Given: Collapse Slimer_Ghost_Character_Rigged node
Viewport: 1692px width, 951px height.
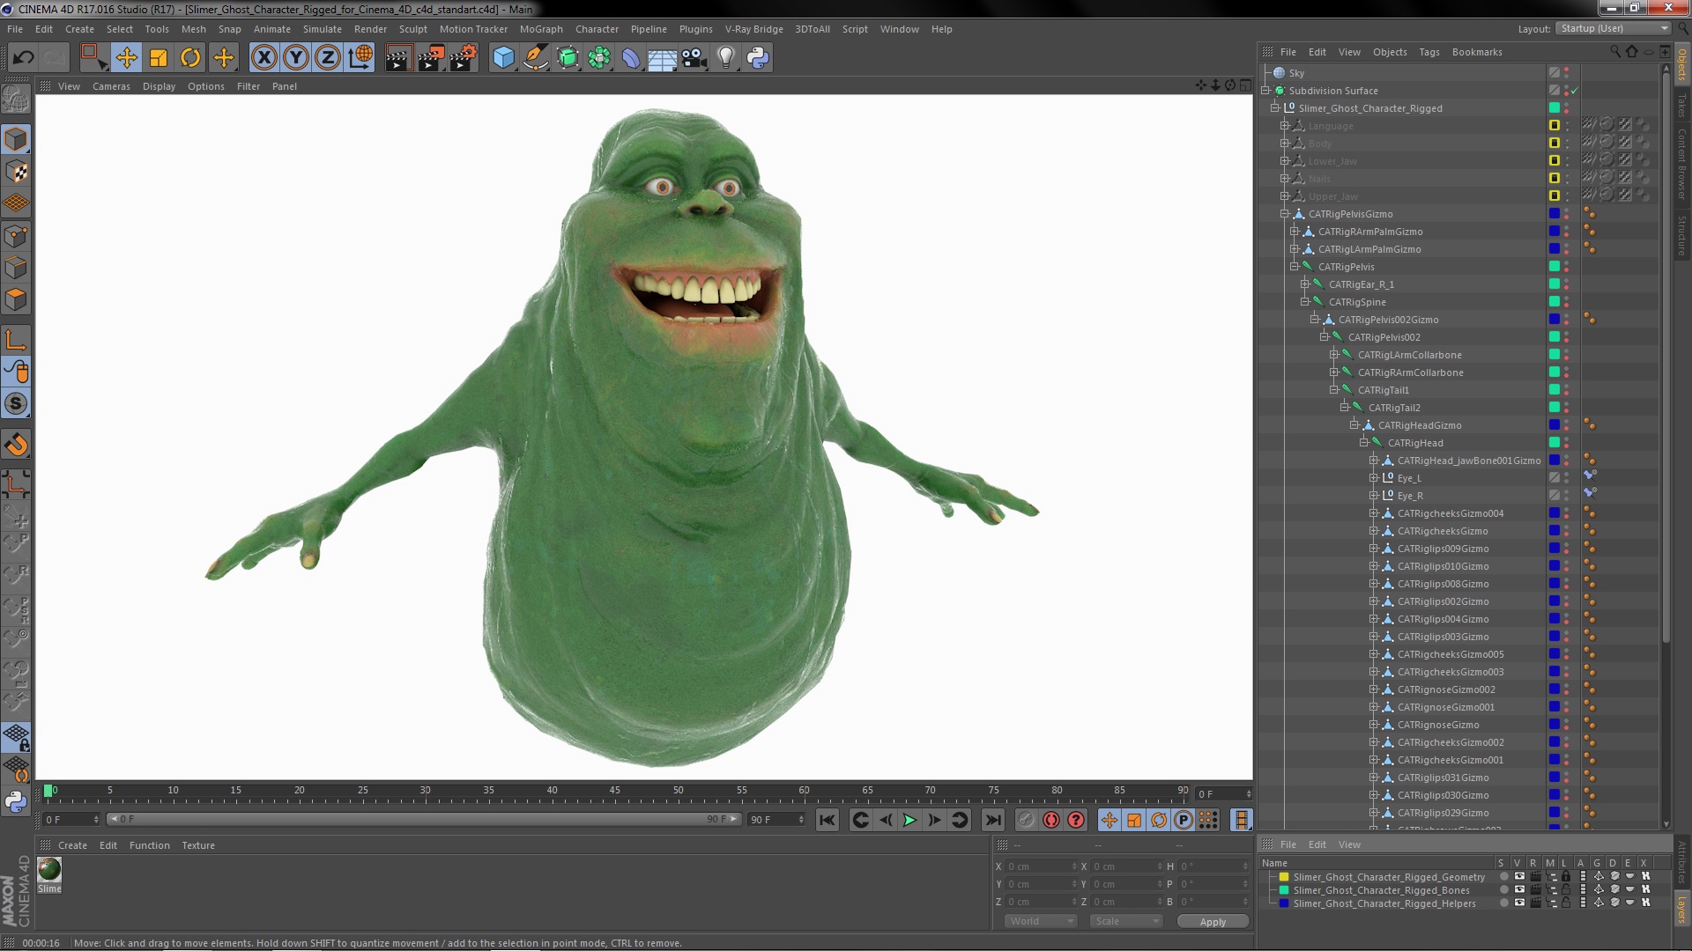Looking at the screenshot, I should (1275, 108).
